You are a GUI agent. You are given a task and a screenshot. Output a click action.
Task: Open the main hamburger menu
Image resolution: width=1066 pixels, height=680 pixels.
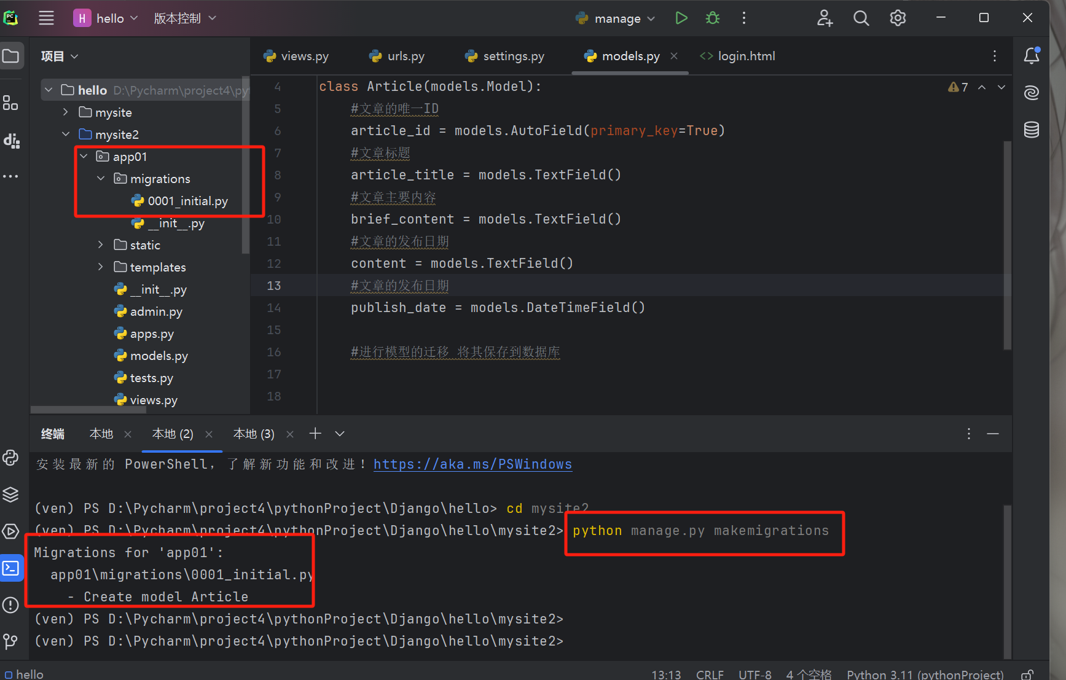46,18
